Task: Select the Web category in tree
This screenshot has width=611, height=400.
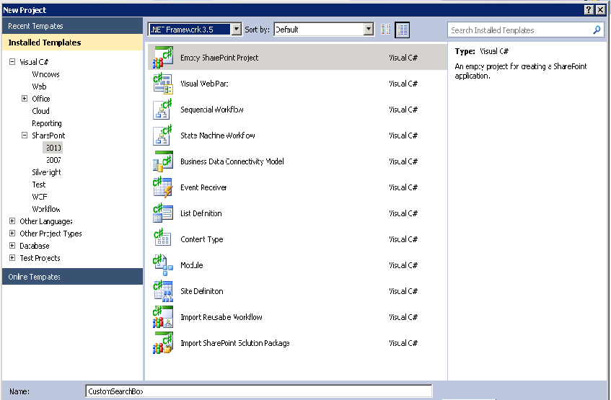Action: [x=39, y=86]
